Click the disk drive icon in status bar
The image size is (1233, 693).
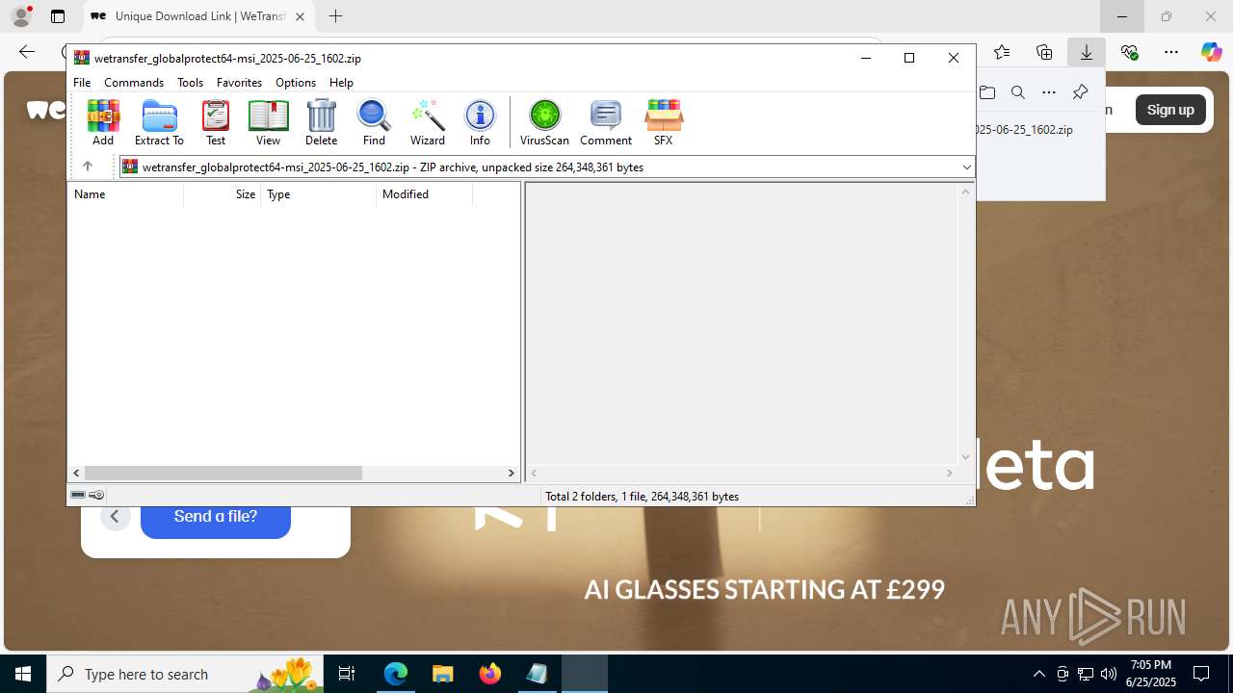(78, 495)
